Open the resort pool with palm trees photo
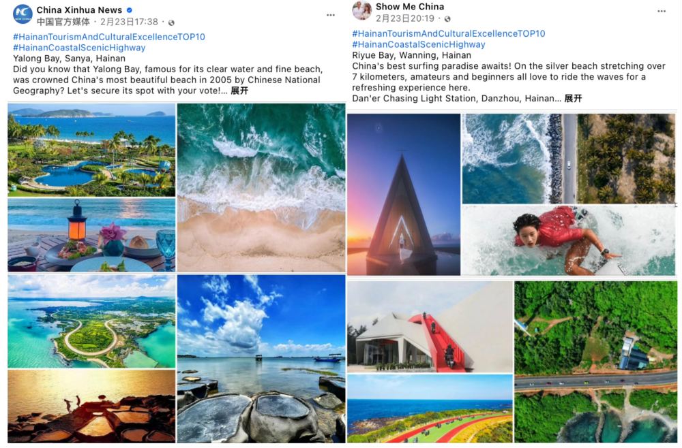Viewport: 682px width, 448px height. 91,149
